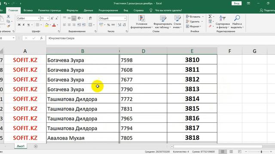
Task: Switch to the Главная tab
Action: click(x=13, y=10)
